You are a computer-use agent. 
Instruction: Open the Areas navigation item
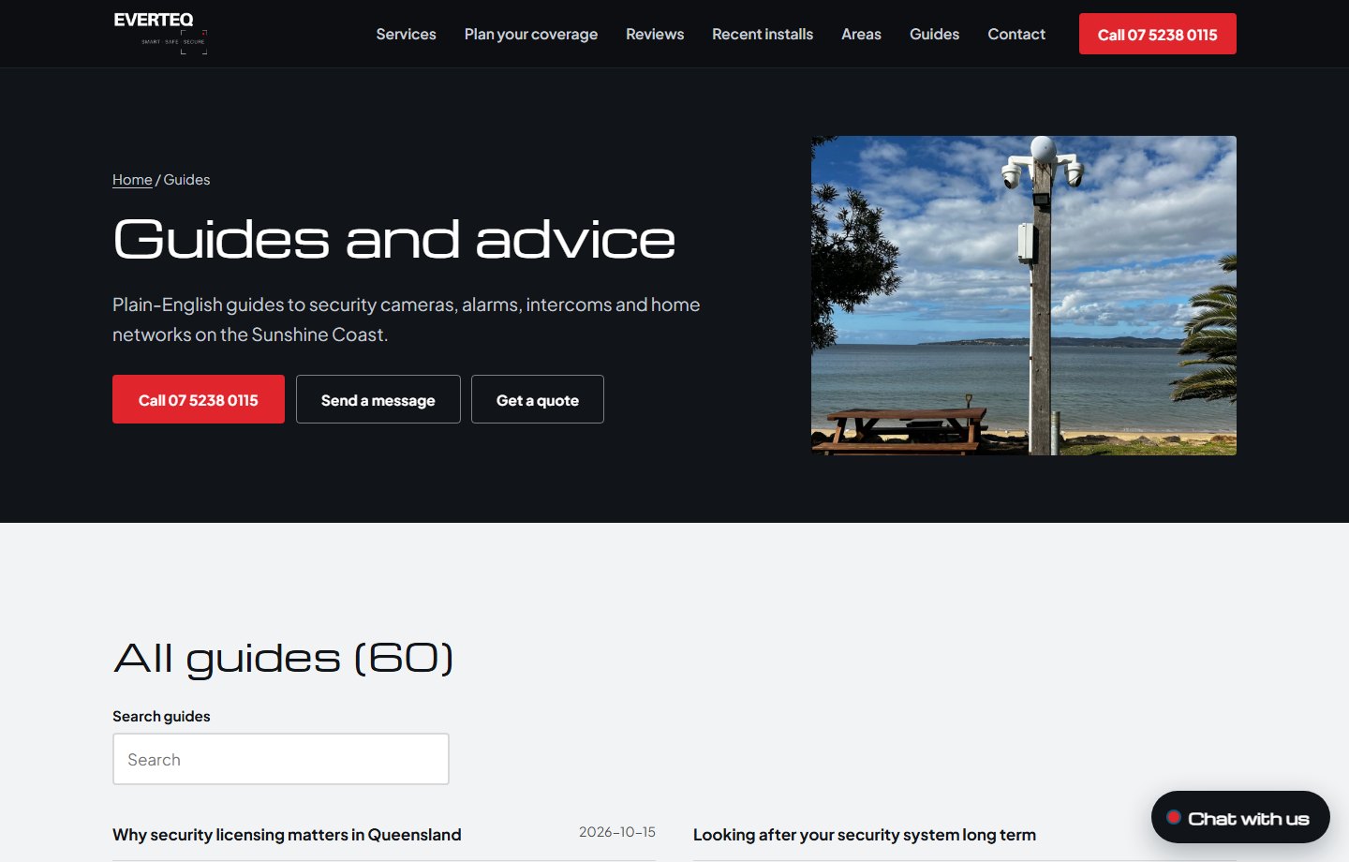(861, 34)
